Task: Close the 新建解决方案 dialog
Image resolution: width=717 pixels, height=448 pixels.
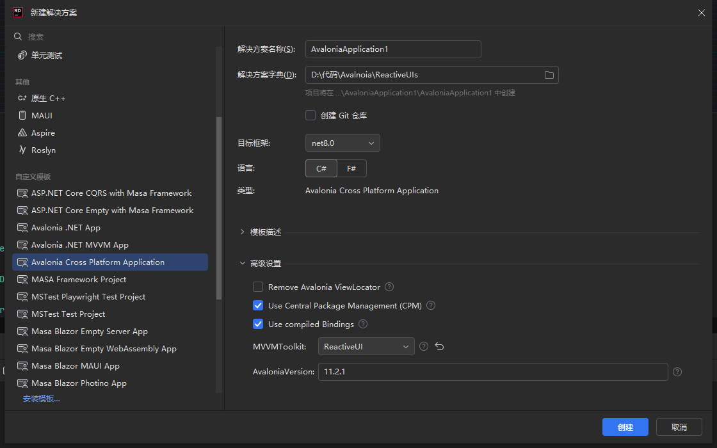Action: 702,13
